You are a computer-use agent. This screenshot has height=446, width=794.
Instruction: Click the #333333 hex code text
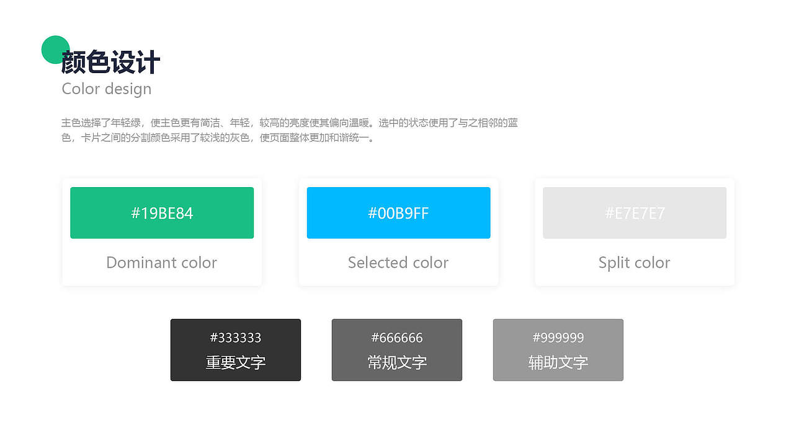tap(236, 338)
